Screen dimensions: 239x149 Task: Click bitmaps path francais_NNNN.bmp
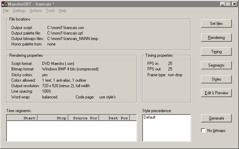tap(72, 39)
